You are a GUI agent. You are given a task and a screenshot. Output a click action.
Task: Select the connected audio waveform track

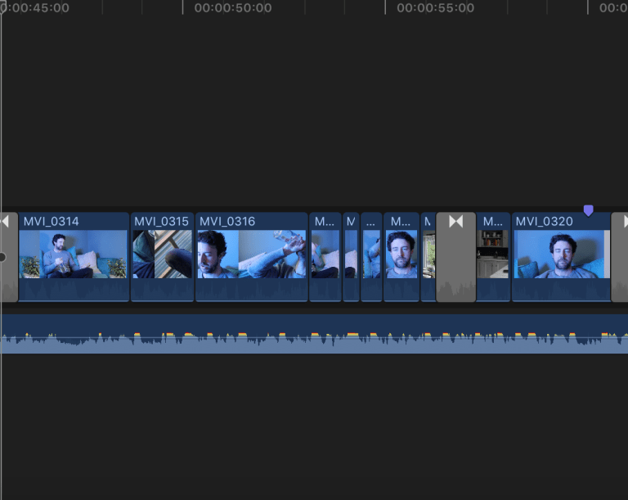pyautogui.click(x=314, y=336)
